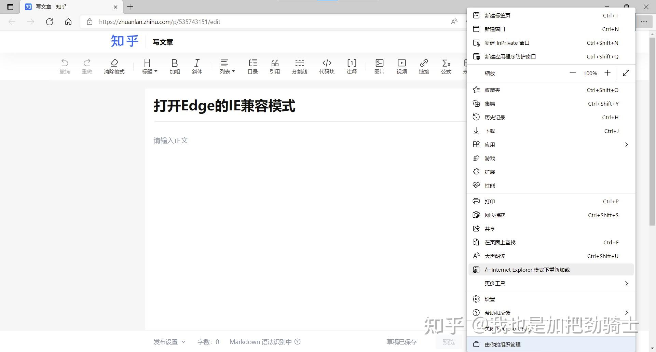The height and width of the screenshot is (352, 656).
Task: Open 集锦 collections from menu
Action: pyautogui.click(x=551, y=104)
